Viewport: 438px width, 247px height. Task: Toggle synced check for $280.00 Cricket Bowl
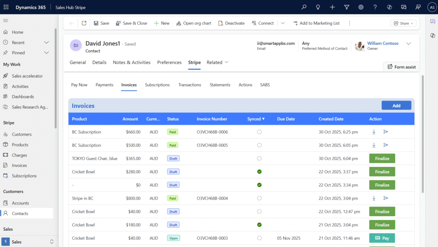click(259, 172)
